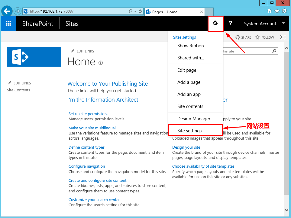Viewport: 291px width, 218px height.
Task: Open Site Contents in left navigation
Action: click(18, 90)
